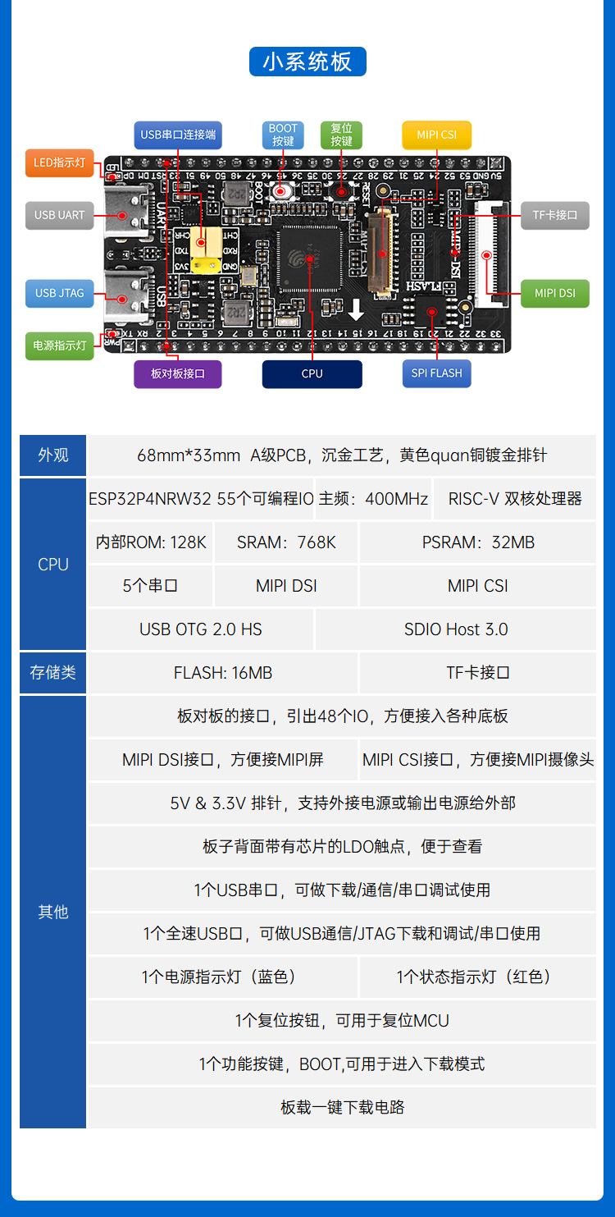Click the MIPI CSI接口，方便接MIPI摄像头 cell
The height and width of the screenshot is (1217, 615).
click(478, 760)
